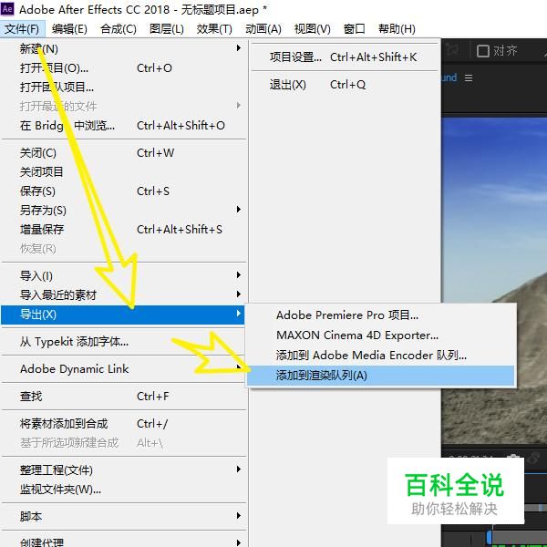The width and height of the screenshot is (547, 547).
Task: Choose 退出(X) menu entry
Action: click(345, 85)
